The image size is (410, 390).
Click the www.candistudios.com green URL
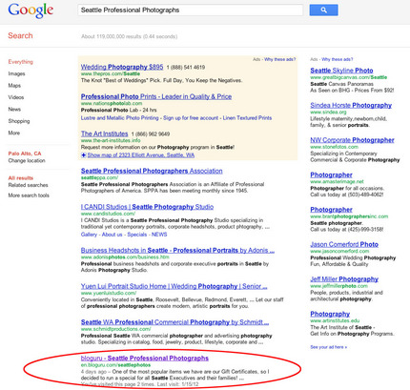point(108,214)
